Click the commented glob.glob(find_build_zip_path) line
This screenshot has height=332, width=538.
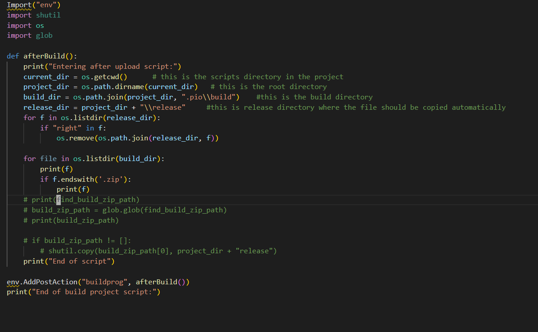tap(125, 210)
